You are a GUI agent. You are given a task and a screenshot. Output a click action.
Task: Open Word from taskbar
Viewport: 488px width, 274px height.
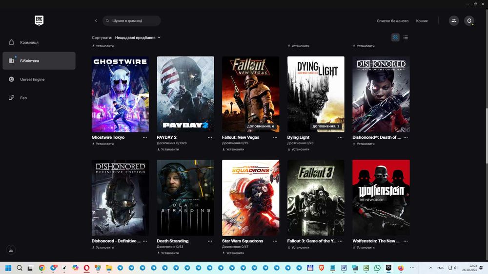pos(344,268)
